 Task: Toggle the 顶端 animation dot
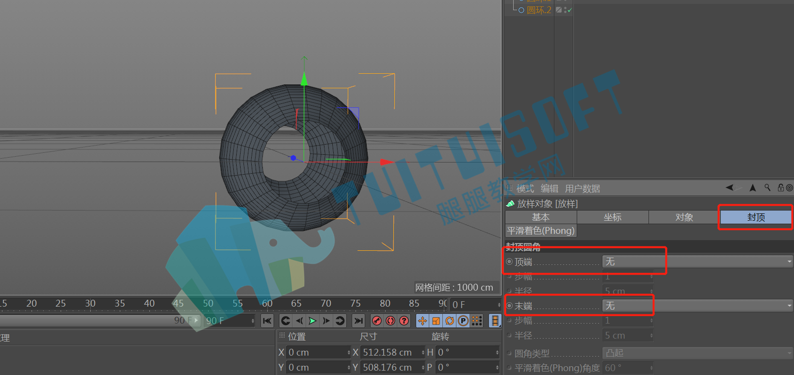coord(509,261)
